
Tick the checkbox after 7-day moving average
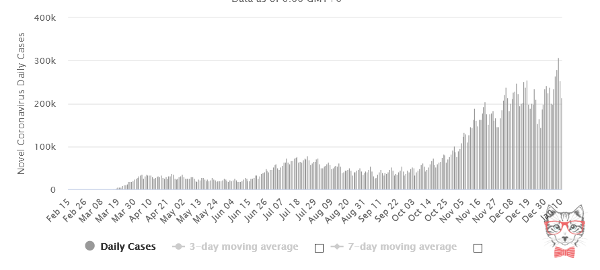(x=478, y=248)
